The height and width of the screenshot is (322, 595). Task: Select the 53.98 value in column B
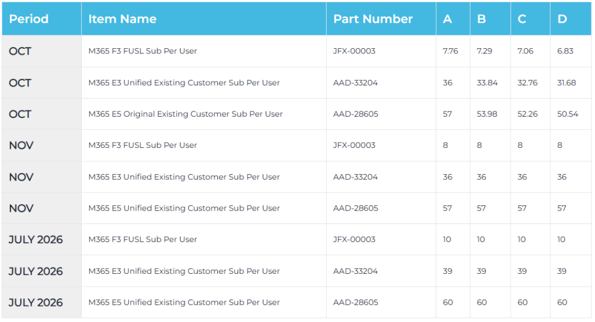click(x=487, y=114)
